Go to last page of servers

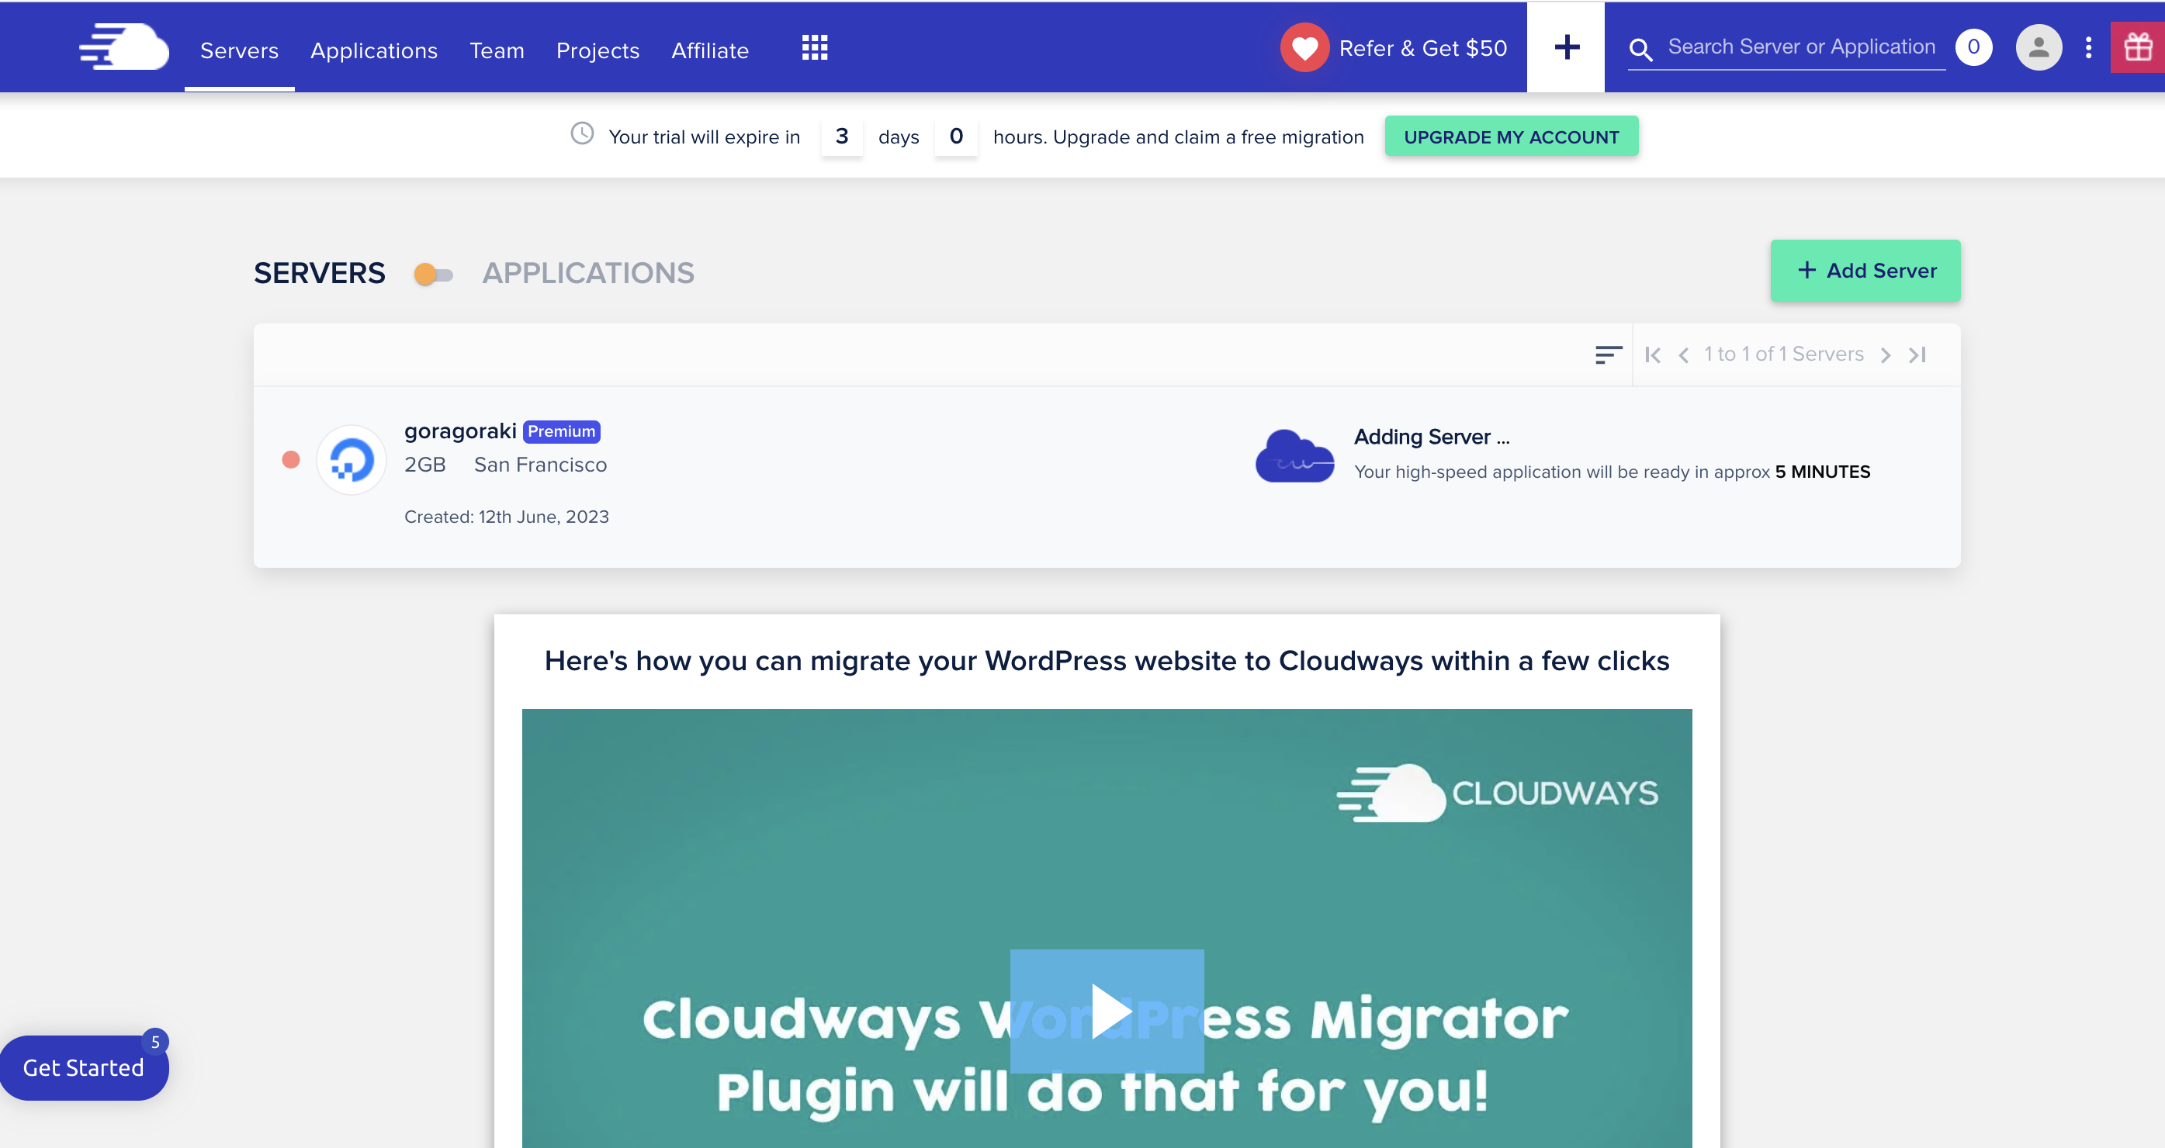pyautogui.click(x=1918, y=354)
